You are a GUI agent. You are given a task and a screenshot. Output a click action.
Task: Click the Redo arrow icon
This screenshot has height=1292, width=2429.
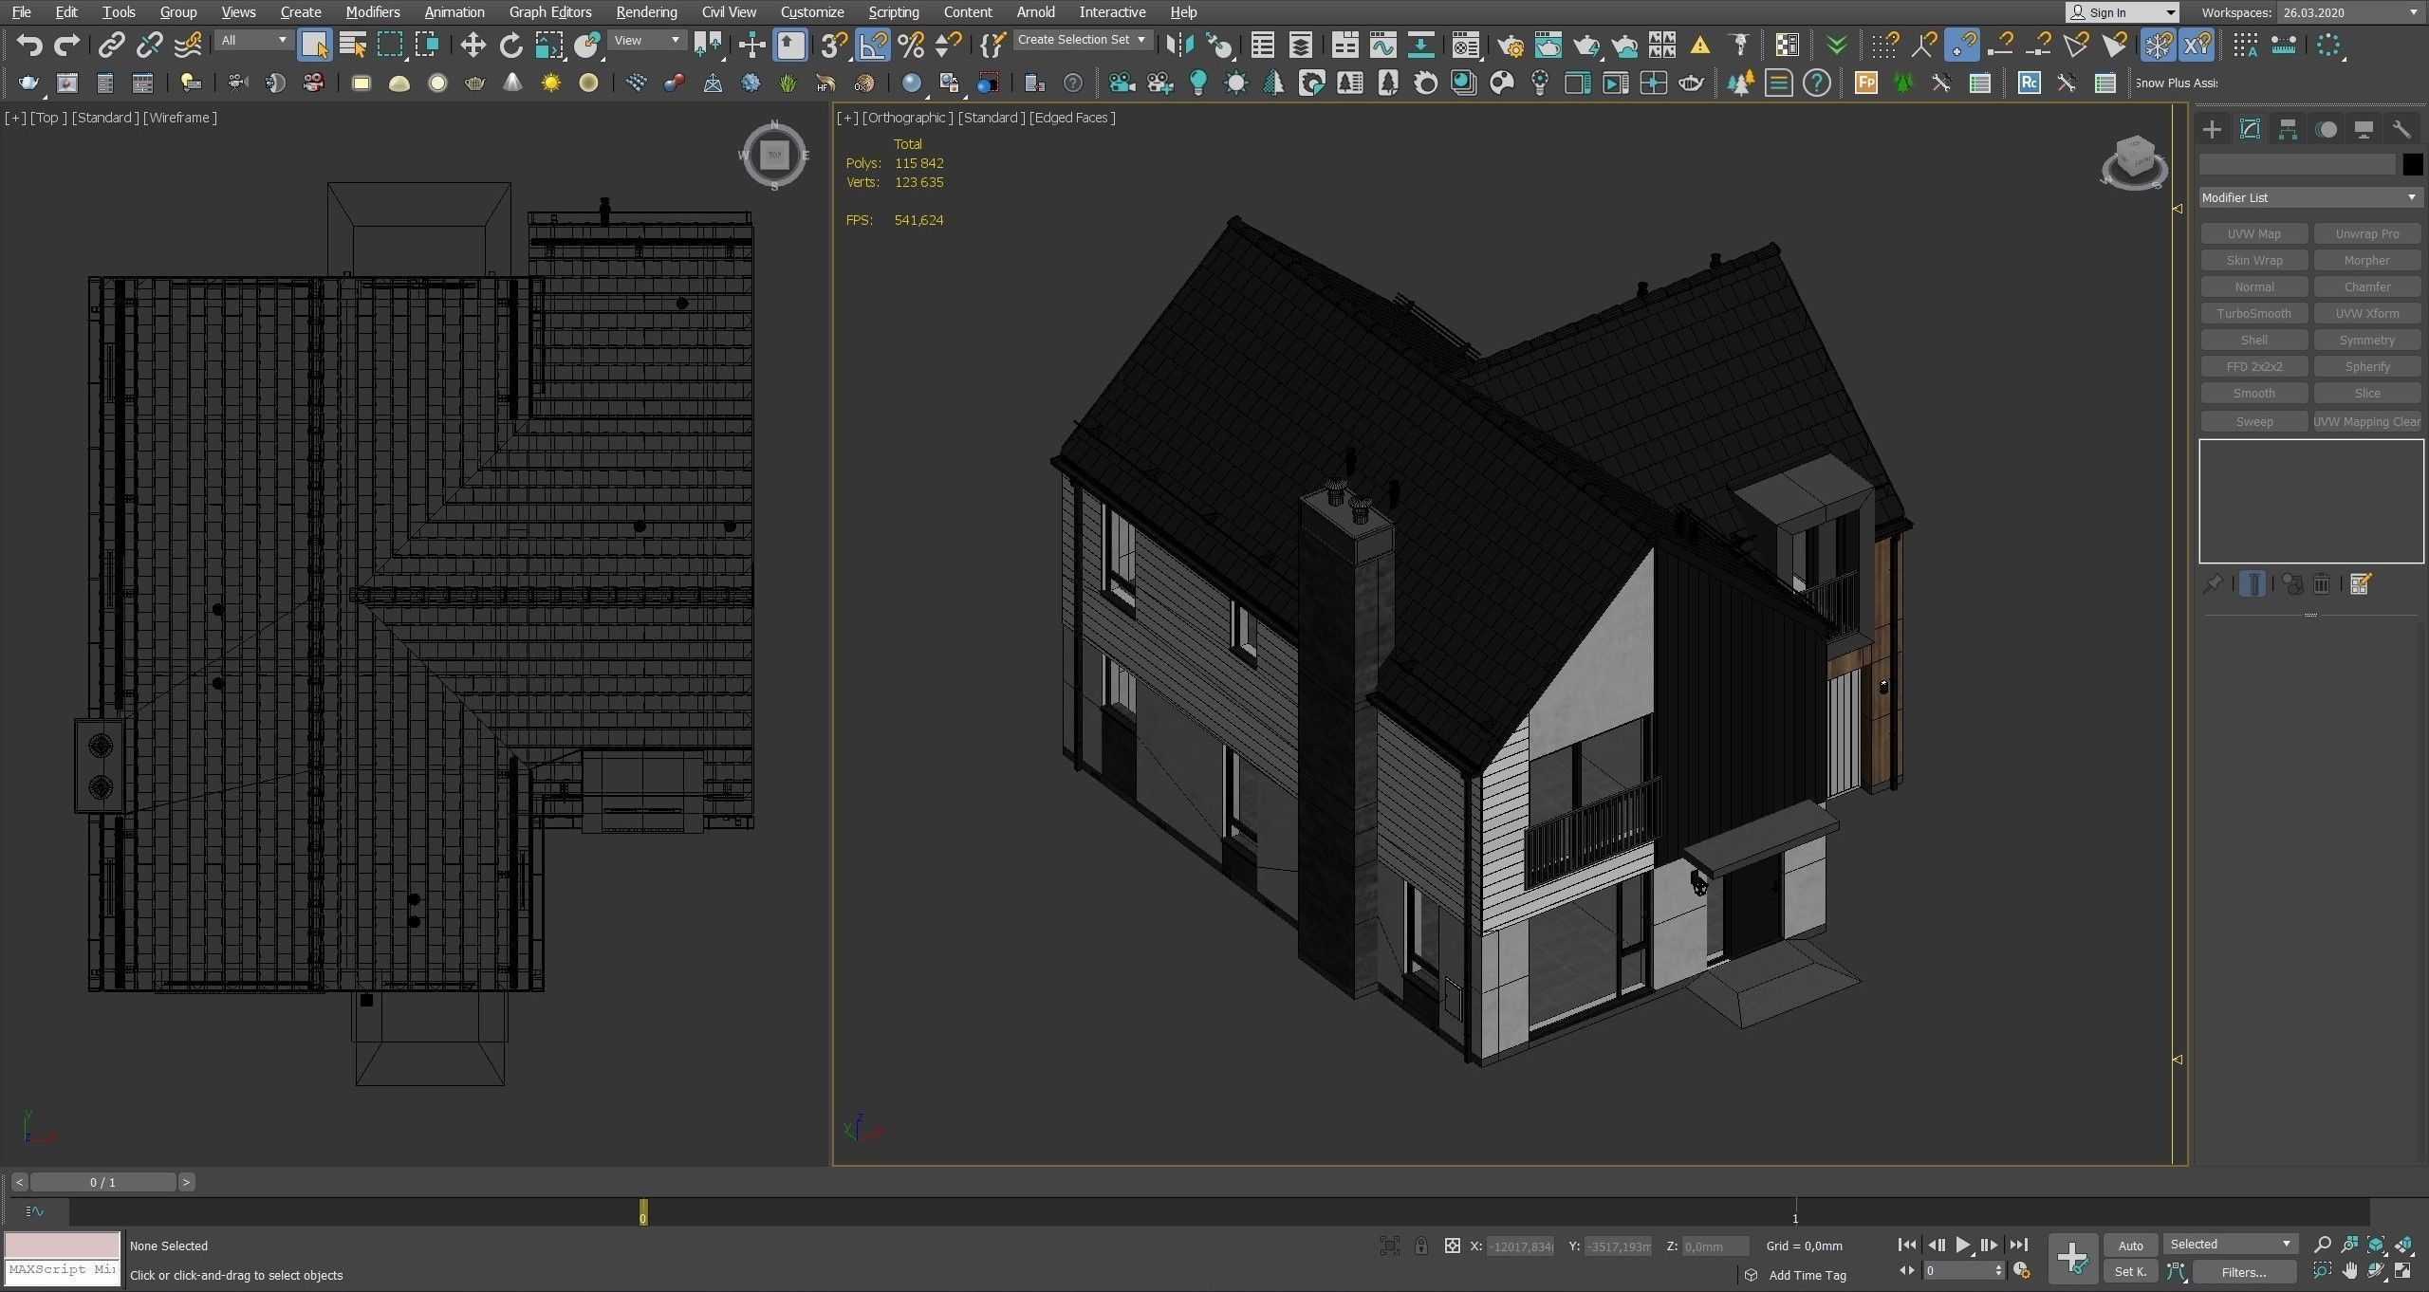66,45
